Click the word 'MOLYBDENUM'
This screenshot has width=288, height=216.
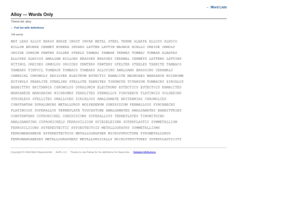pyautogui.click(x=93, y=105)
